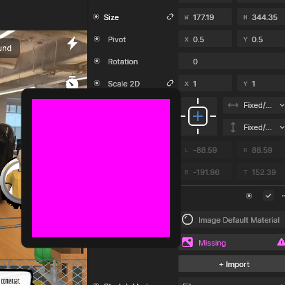Toggle the component enabled checkmark
The height and width of the screenshot is (285, 285).
(268, 196)
